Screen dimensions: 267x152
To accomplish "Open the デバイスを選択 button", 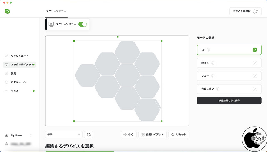I will (245, 11).
